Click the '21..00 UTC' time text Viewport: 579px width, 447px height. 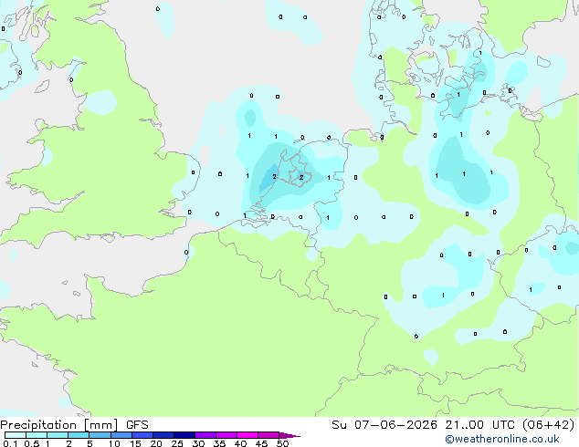tap(479, 425)
